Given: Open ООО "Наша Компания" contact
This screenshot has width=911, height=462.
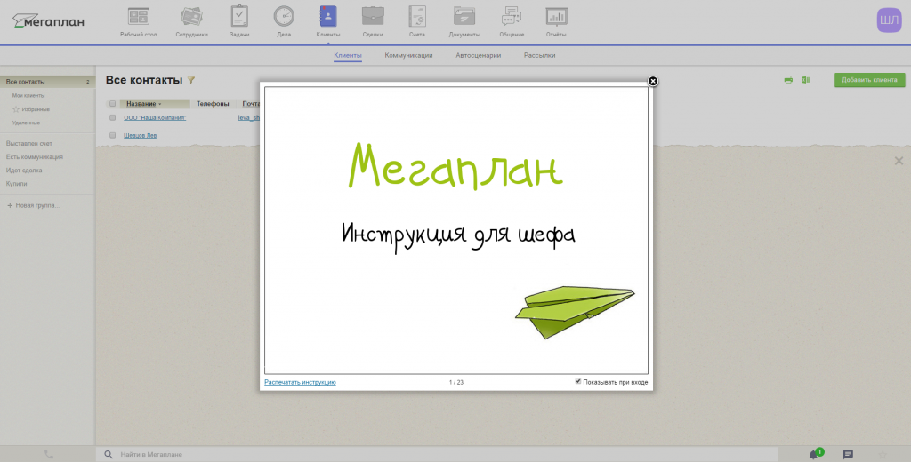Looking at the screenshot, I should (x=155, y=117).
